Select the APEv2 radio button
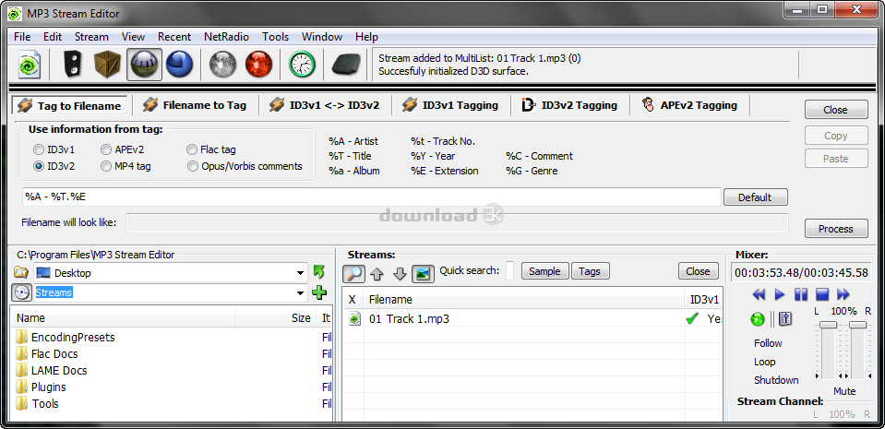This screenshot has width=885, height=429. (106, 149)
